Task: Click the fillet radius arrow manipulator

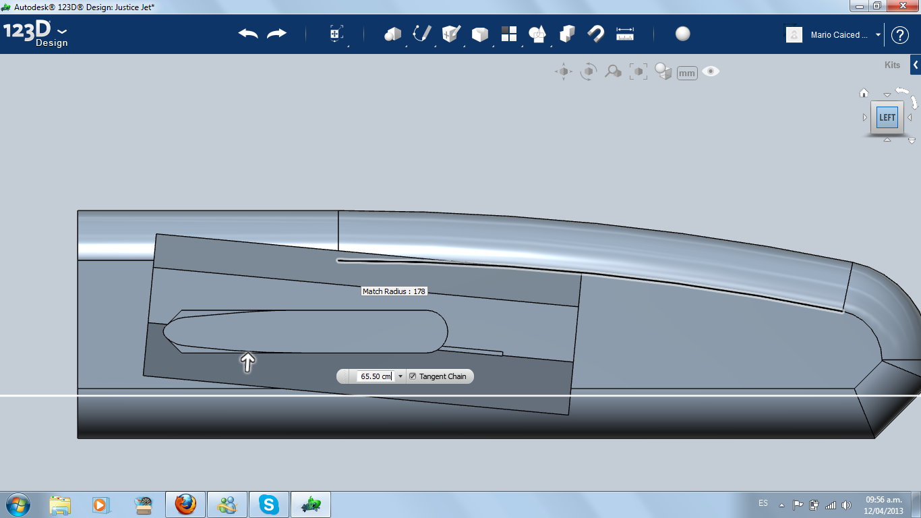Action: tap(248, 362)
